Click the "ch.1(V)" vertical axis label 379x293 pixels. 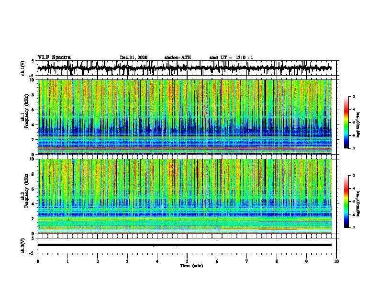[23, 68]
